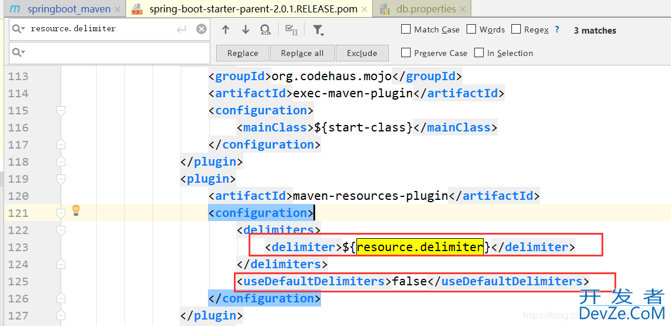Collapse the delimiters fold on line 122

[61, 230]
